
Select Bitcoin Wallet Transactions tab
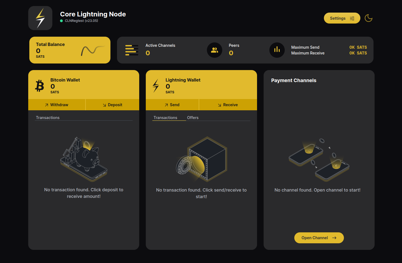(x=48, y=118)
